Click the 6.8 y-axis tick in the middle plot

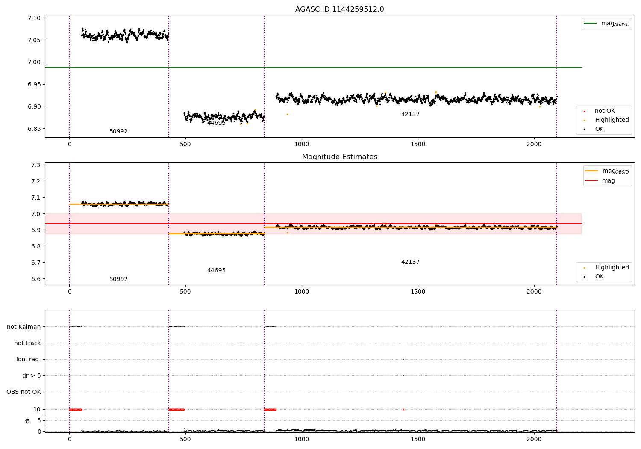36,247
